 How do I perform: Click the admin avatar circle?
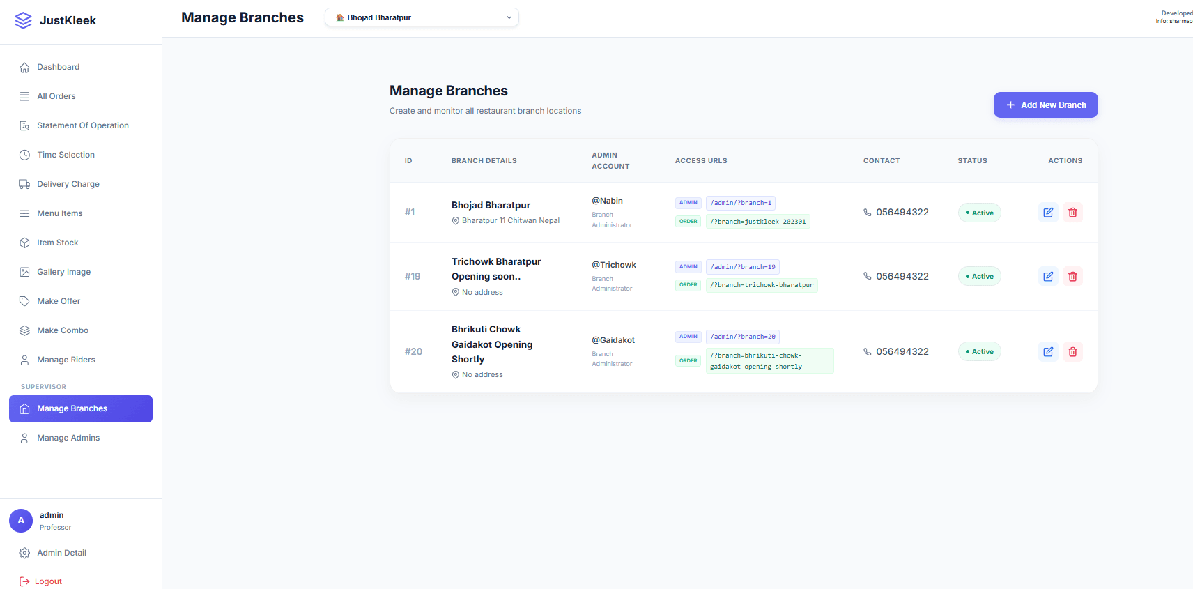tap(21, 521)
